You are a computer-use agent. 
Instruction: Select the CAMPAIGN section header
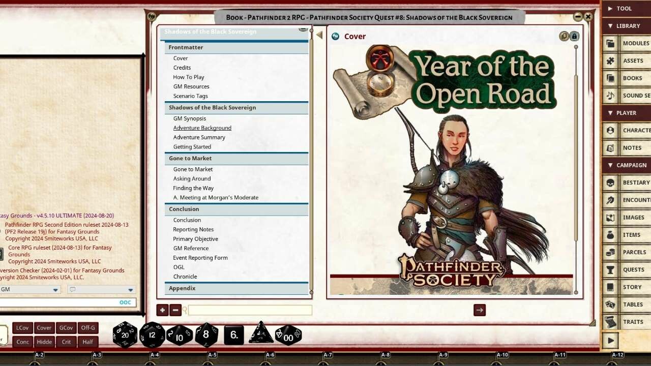[x=627, y=165]
